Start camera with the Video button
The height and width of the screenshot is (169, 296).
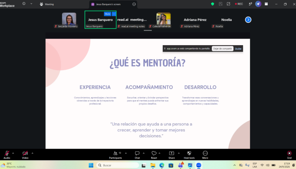(25, 155)
